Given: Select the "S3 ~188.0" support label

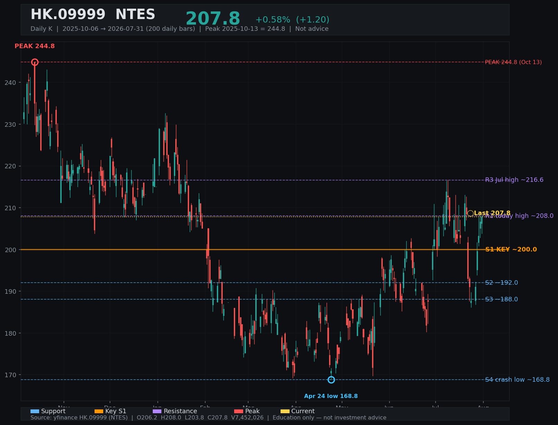Looking at the screenshot, I should pos(502,299).
